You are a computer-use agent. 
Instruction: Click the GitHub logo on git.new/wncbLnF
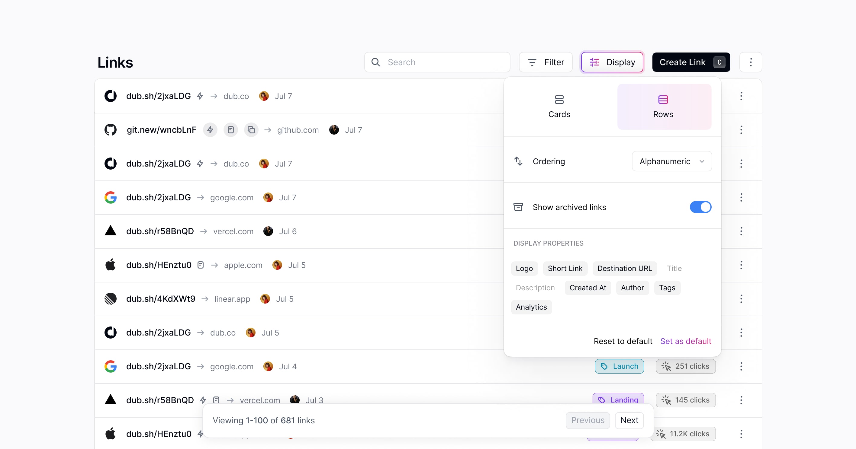pyautogui.click(x=110, y=130)
